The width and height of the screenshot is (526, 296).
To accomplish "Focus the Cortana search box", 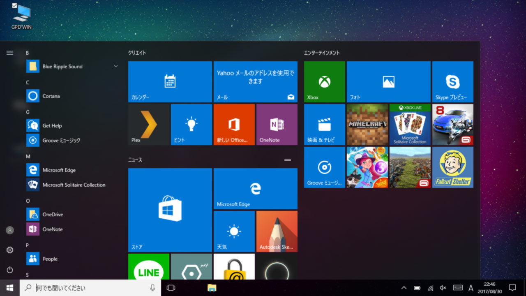I will pos(90,288).
